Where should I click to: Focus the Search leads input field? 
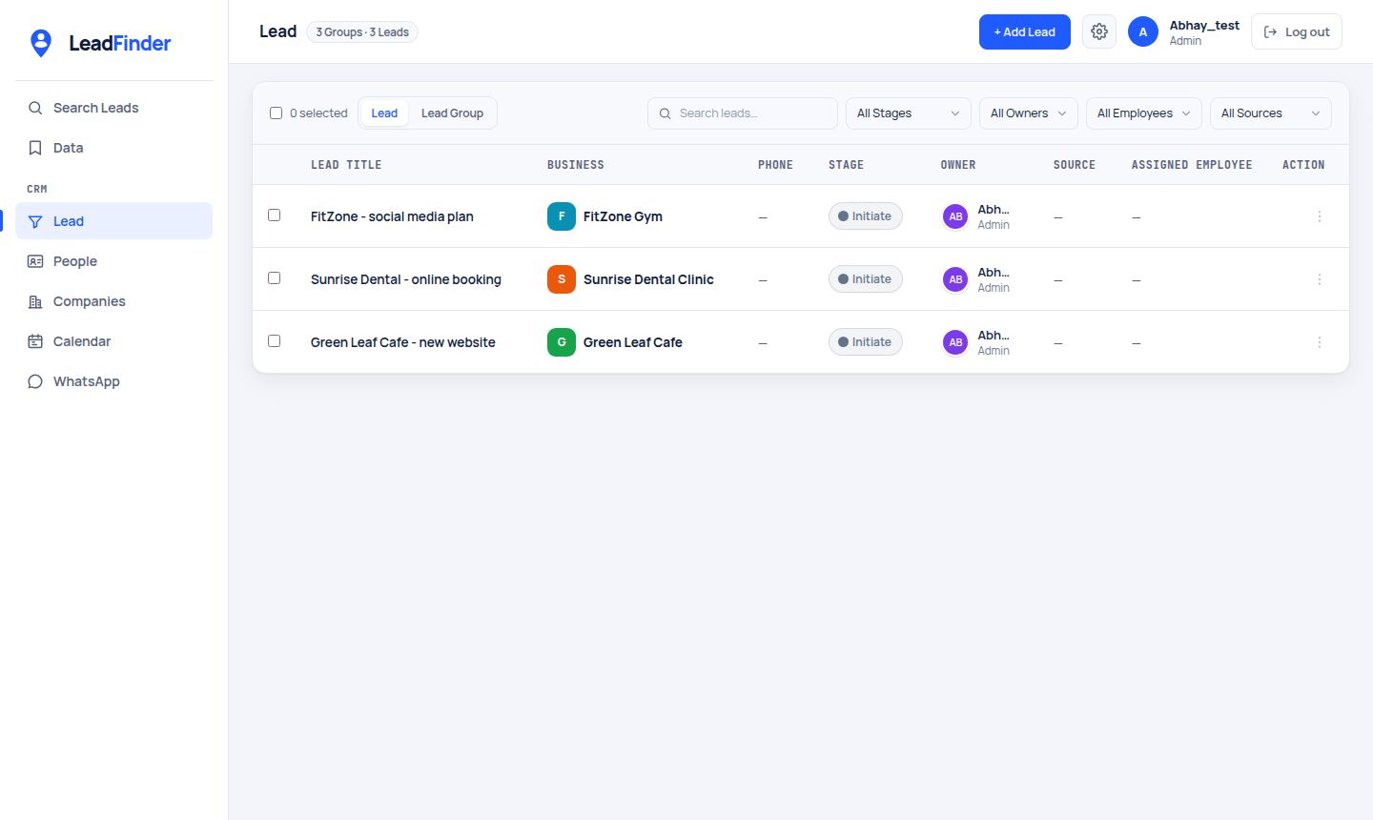pyautogui.click(x=743, y=113)
